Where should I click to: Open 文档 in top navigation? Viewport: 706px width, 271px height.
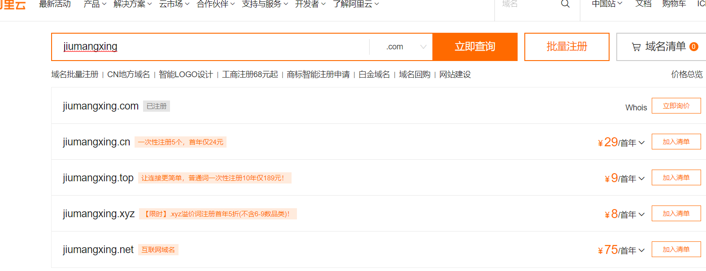pyautogui.click(x=643, y=4)
